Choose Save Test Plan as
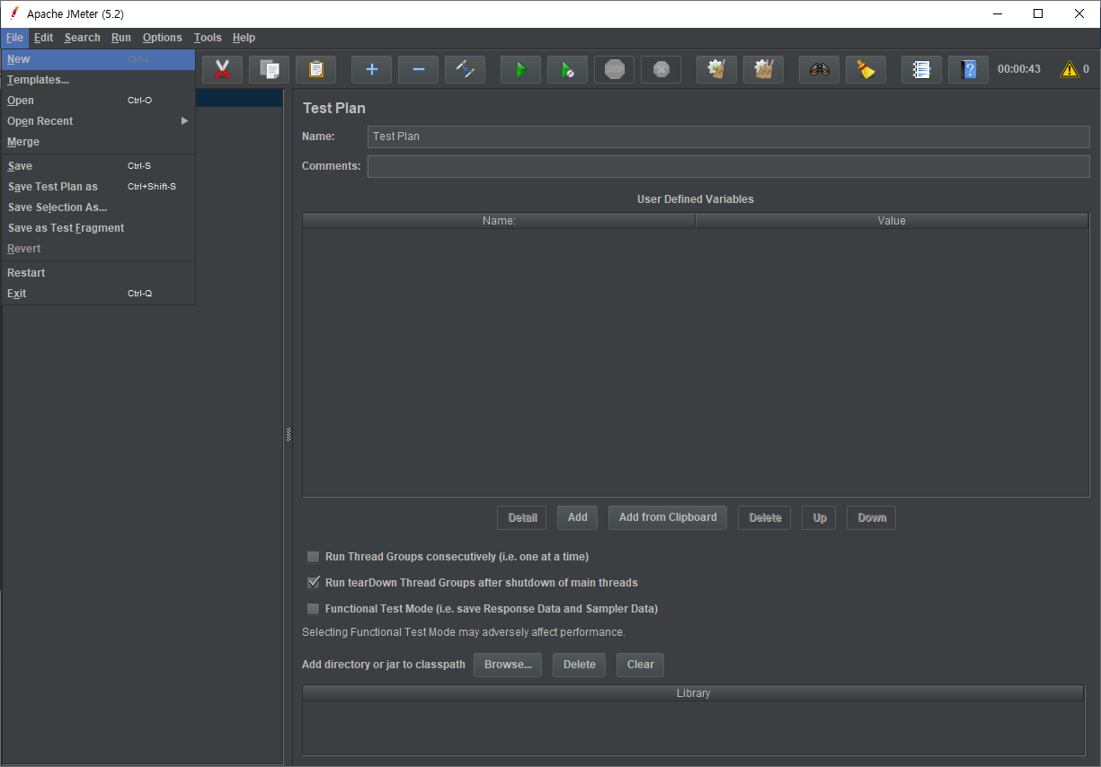 click(x=98, y=187)
